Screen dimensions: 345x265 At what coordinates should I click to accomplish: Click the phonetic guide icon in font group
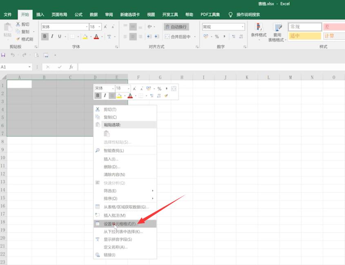(109, 37)
